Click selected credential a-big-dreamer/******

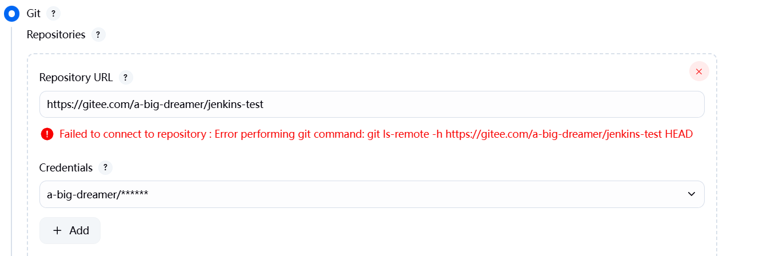pos(98,194)
